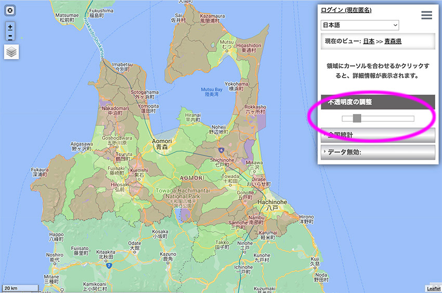Click the opacity slider handle

point(357,119)
